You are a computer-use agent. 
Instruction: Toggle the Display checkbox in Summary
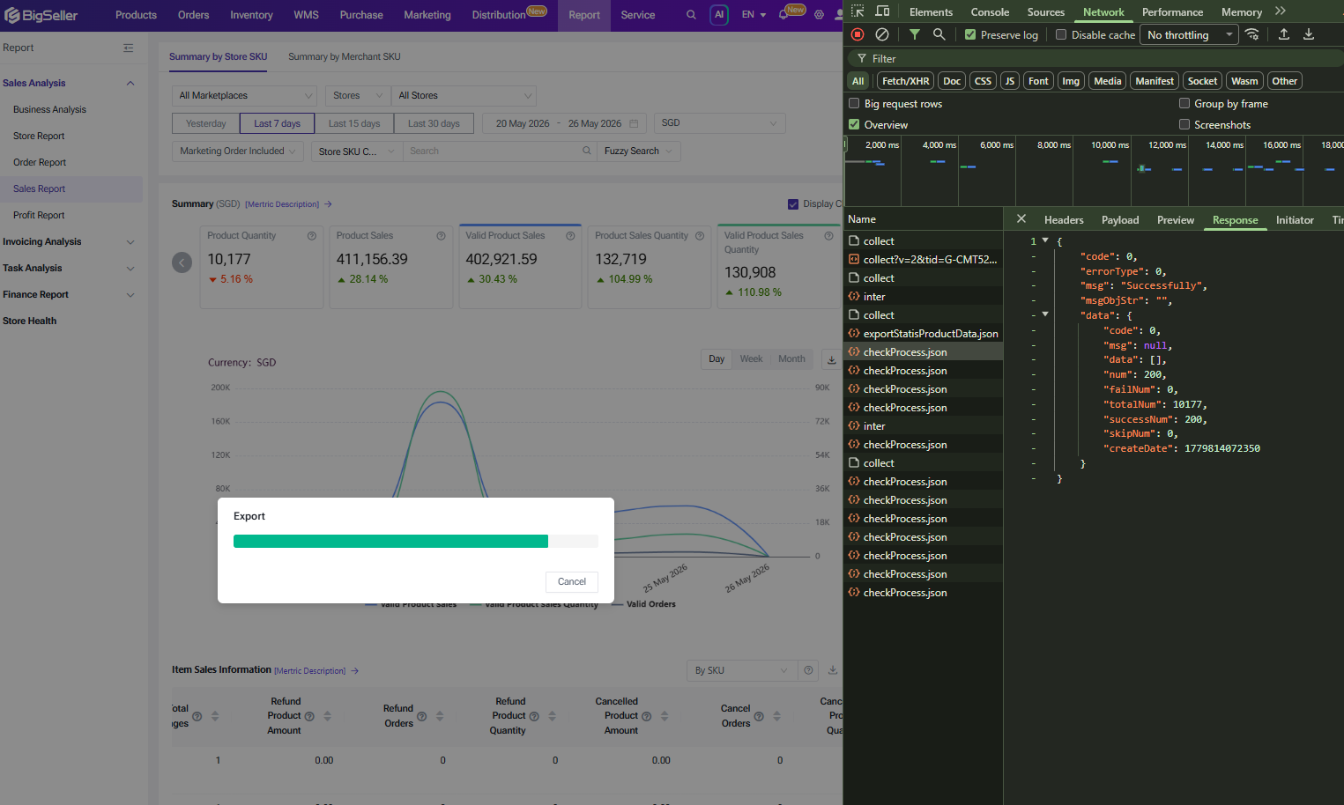click(x=793, y=203)
